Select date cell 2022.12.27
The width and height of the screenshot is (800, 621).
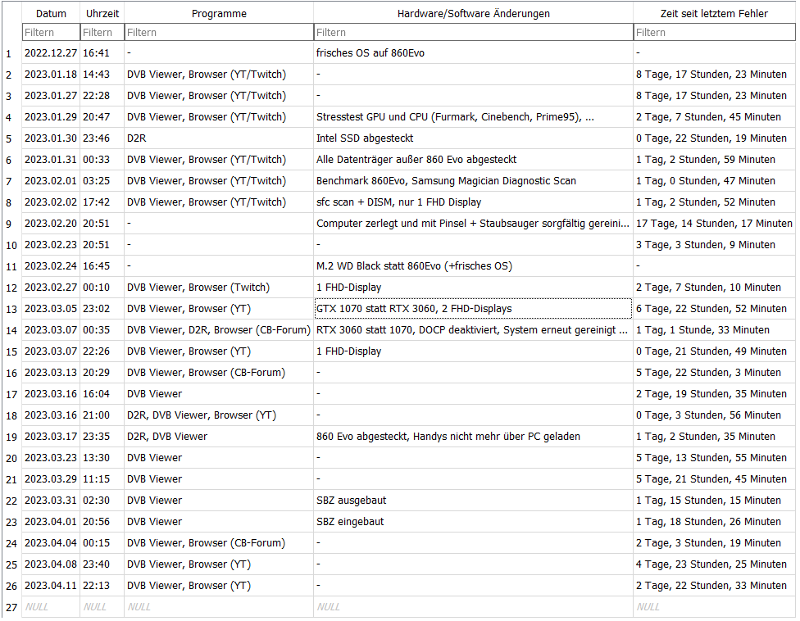51,53
